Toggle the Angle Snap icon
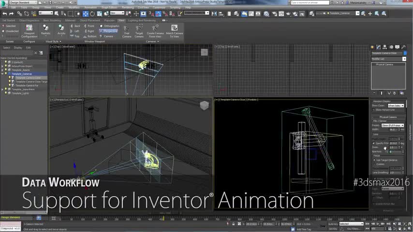The image size is (413, 232). (x=158, y=14)
